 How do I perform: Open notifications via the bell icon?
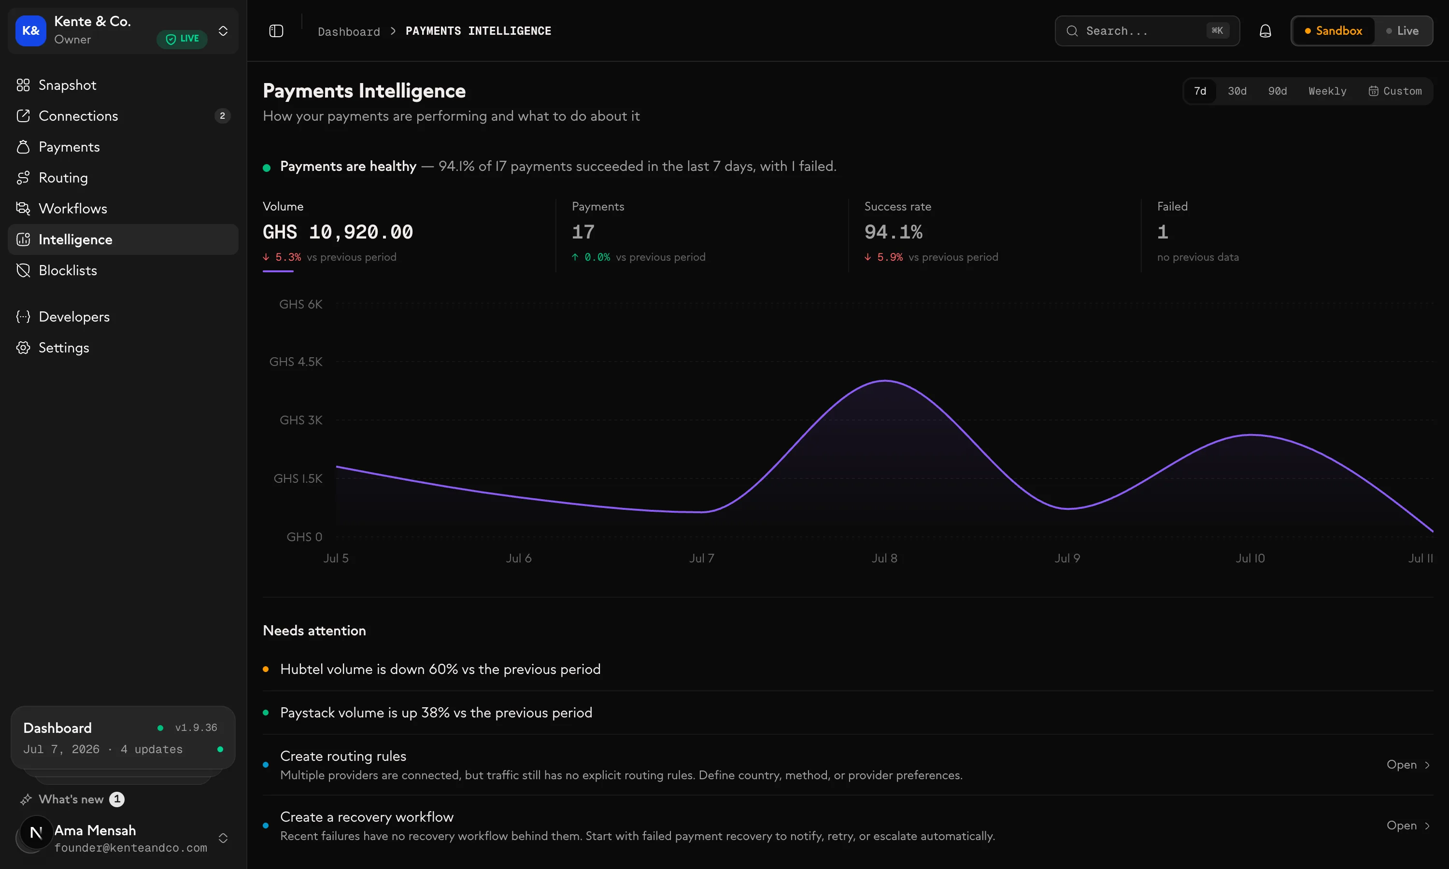point(1265,31)
